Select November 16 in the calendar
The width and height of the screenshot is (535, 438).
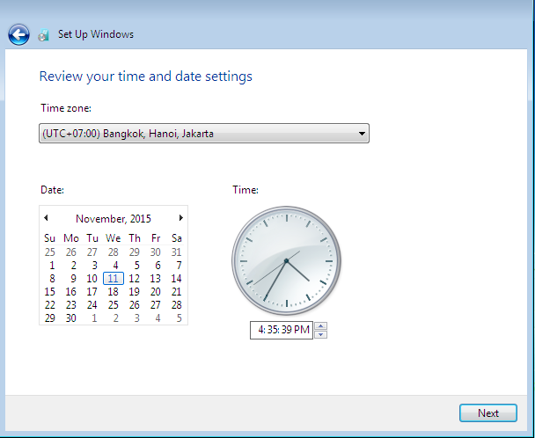[71, 292]
